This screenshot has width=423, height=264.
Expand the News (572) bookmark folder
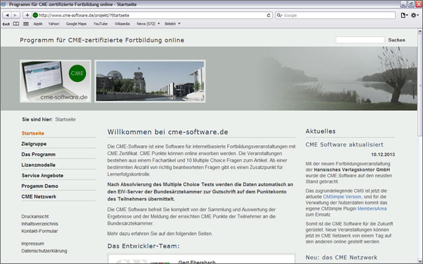click(x=148, y=24)
